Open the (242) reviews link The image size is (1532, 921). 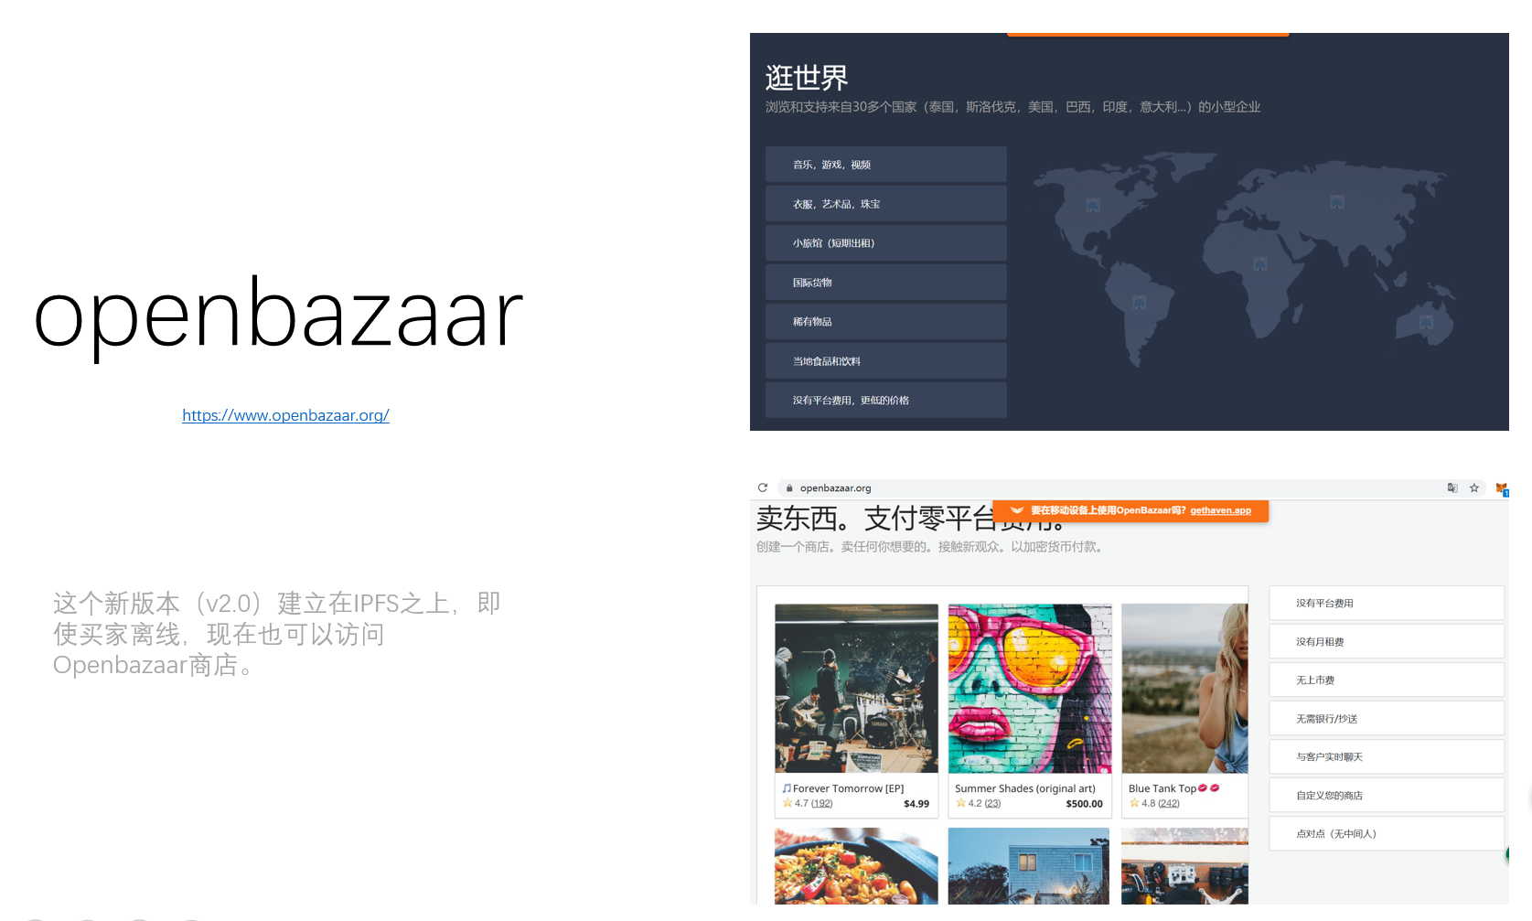pyautogui.click(x=1169, y=804)
